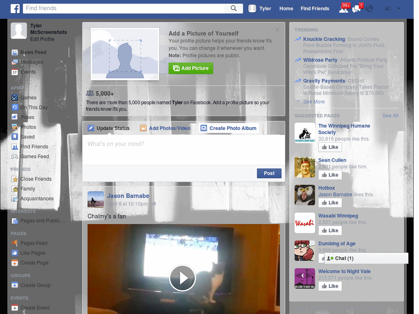Click the Saved bookmark icon
Viewport: 419px width, 314px height.
[x=15, y=137]
